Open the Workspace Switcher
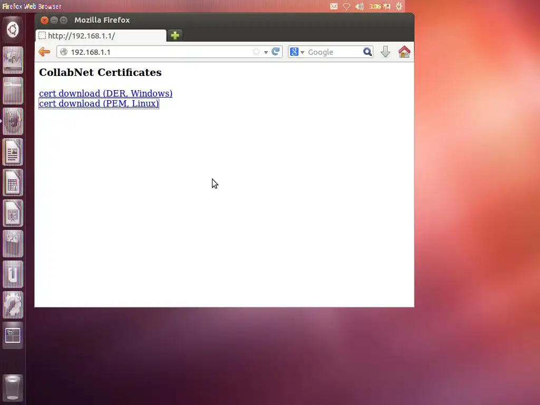Viewport: 540px width, 405px height. click(x=13, y=336)
